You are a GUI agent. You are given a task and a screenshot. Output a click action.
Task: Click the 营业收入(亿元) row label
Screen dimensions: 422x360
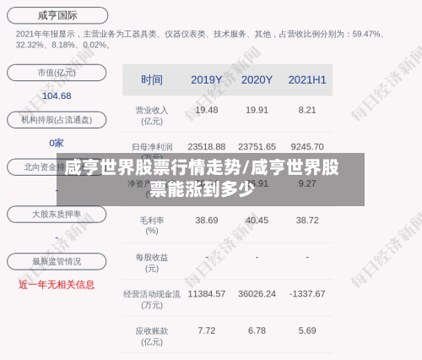tap(152, 116)
